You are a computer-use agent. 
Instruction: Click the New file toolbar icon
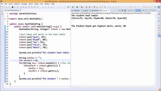pos(2,7)
